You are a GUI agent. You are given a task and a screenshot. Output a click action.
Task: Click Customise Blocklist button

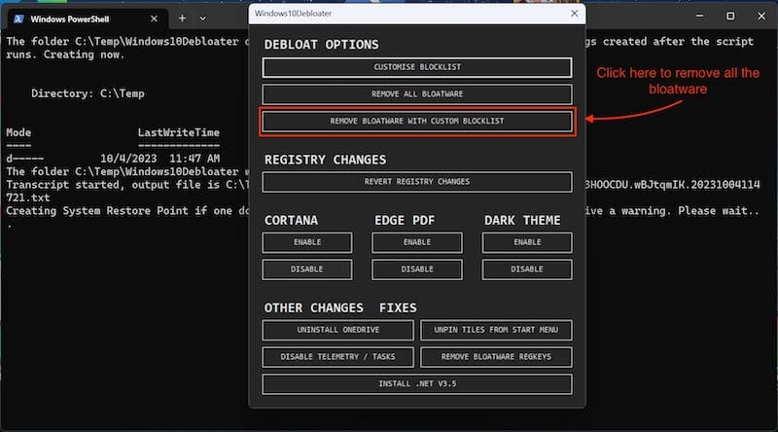[417, 67]
